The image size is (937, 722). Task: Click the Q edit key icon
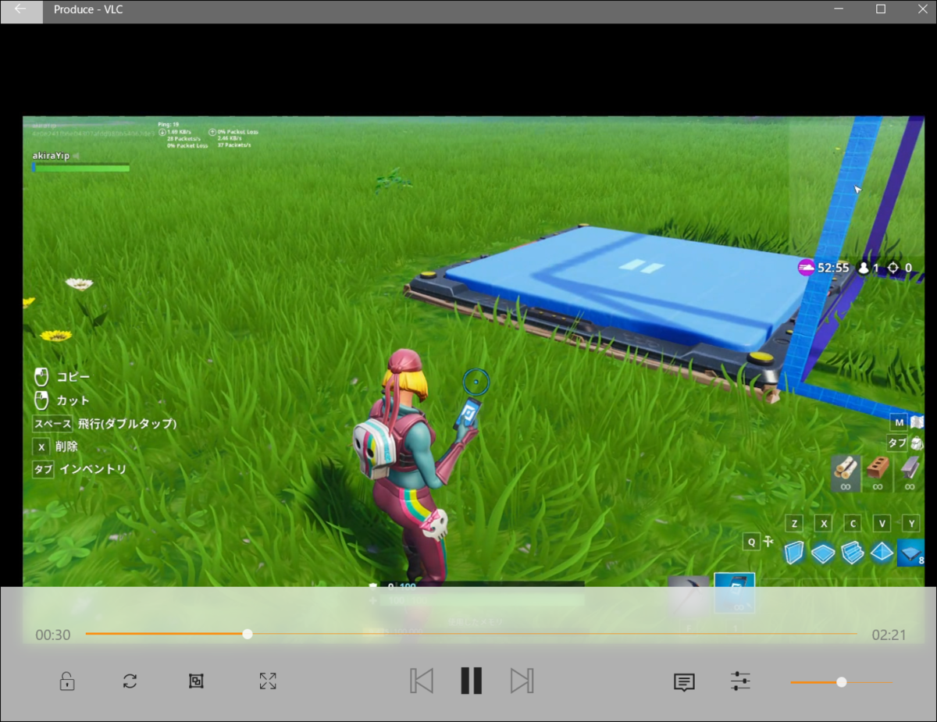click(751, 542)
